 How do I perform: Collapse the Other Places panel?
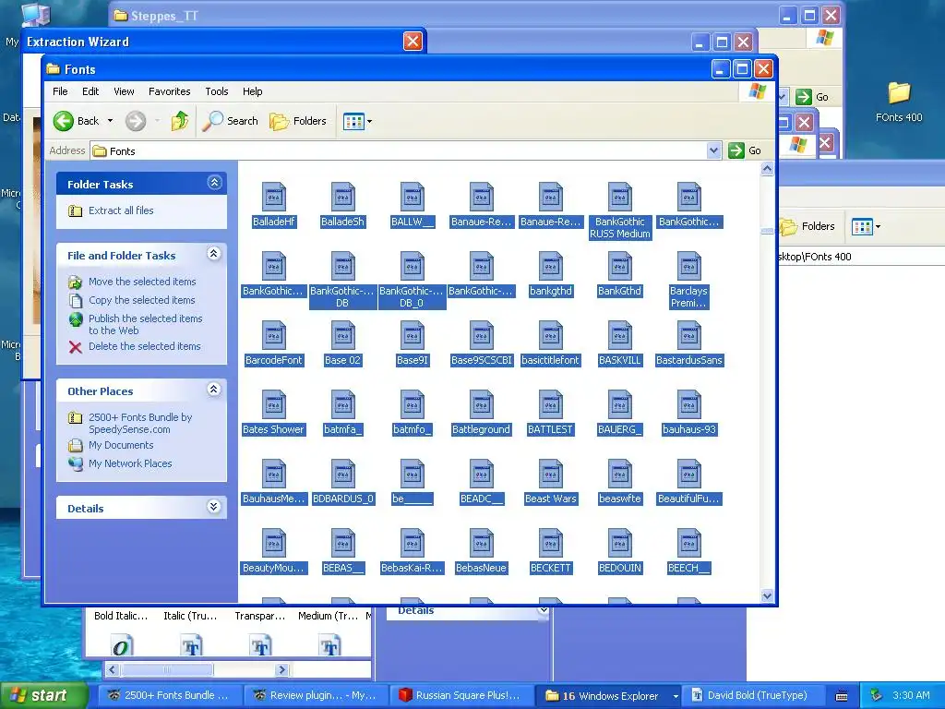(214, 390)
